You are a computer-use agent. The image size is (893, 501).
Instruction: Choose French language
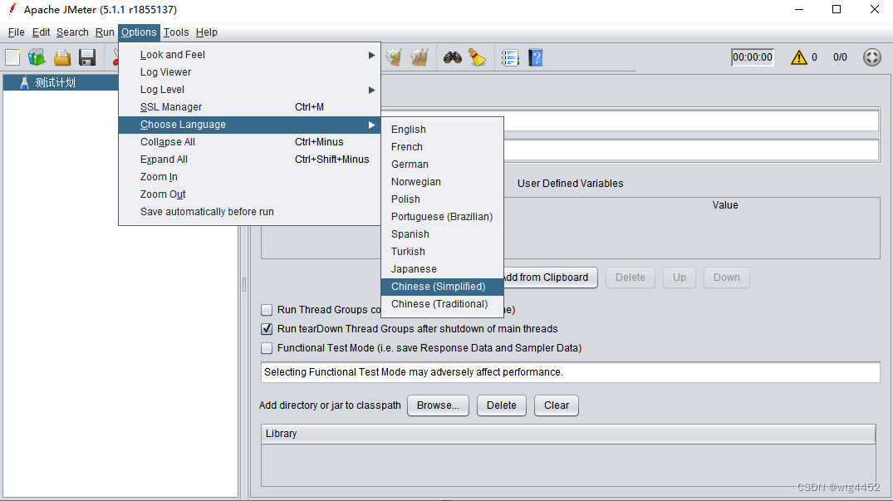tap(442, 147)
